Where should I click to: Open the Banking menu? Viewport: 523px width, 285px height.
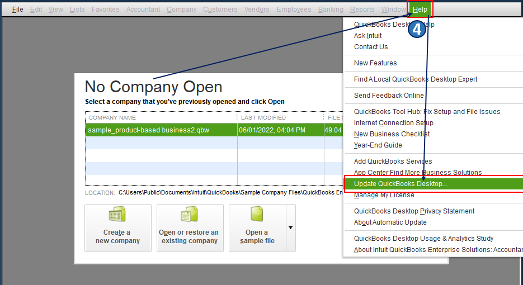click(x=331, y=9)
